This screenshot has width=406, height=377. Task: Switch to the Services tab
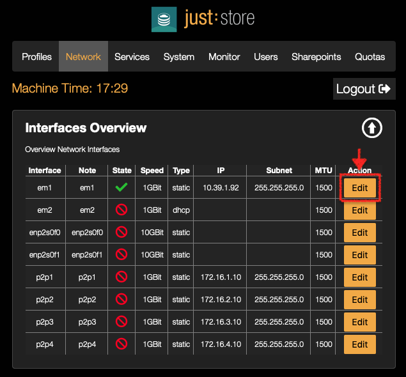(x=132, y=57)
